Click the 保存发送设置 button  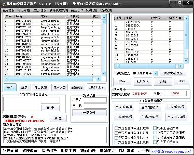[x=173, y=73]
